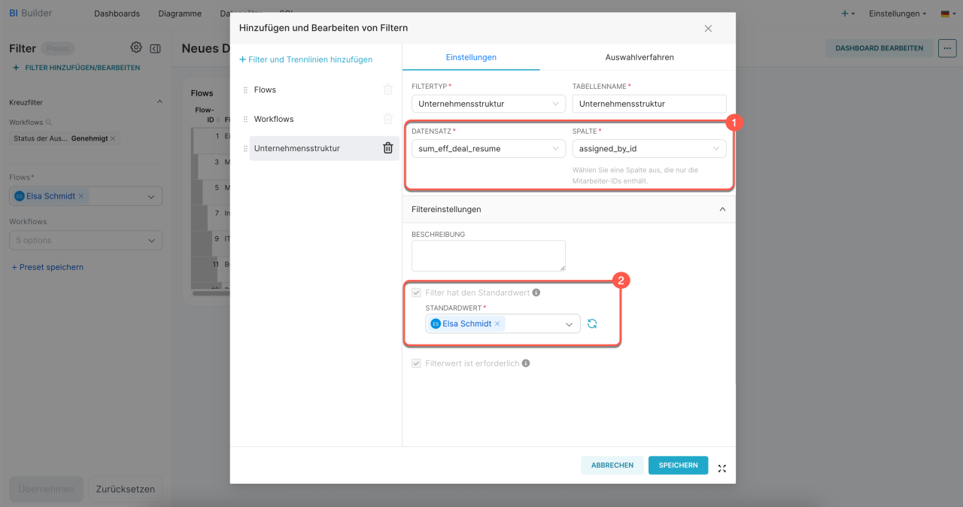Open the Filtertyp dropdown
Viewport: 963px width, 507px height.
(488, 104)
